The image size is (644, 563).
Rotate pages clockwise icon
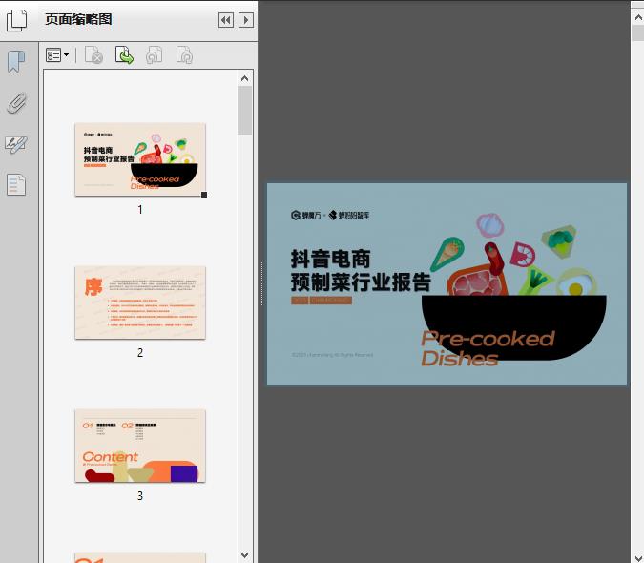coord(184,55)
